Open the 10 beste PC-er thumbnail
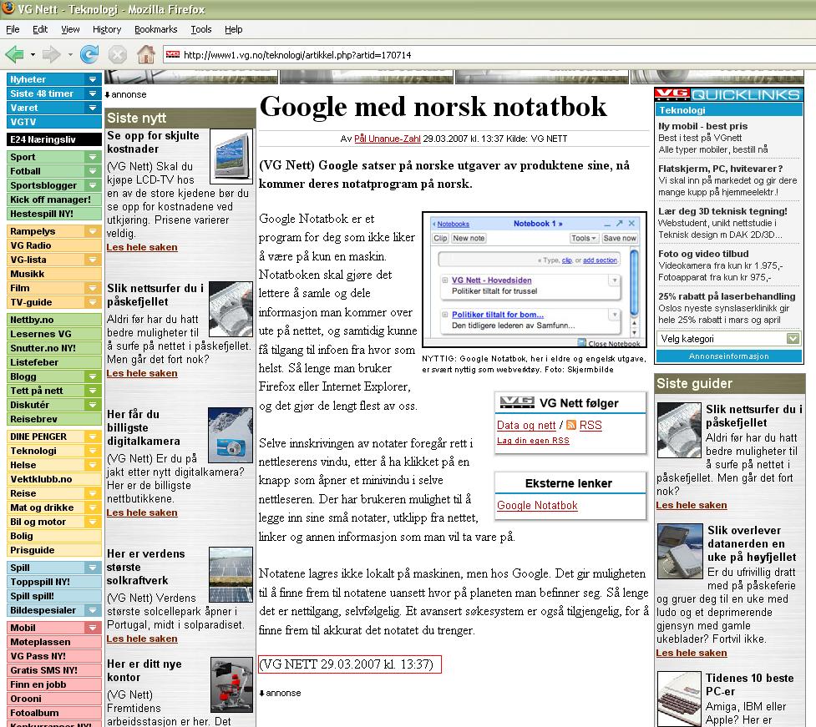The height and width of the screenshot is (727, 816). (679, 699)
